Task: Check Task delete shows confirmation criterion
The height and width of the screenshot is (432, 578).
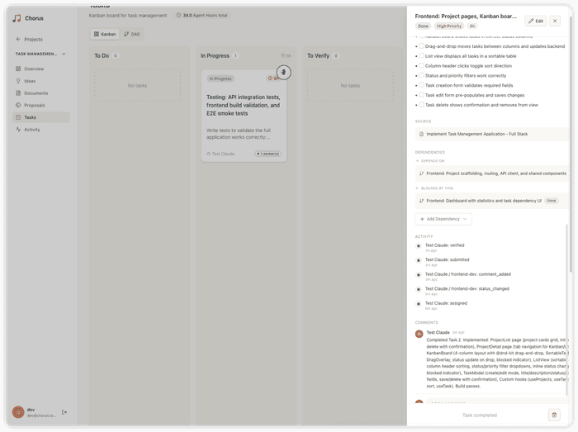Action: pyautogui.click(x=421, y=105)
